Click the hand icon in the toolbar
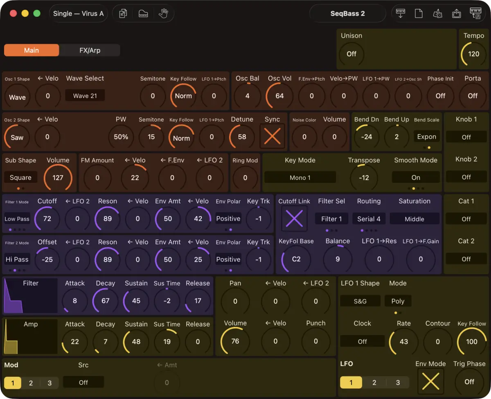 point(163,14)
